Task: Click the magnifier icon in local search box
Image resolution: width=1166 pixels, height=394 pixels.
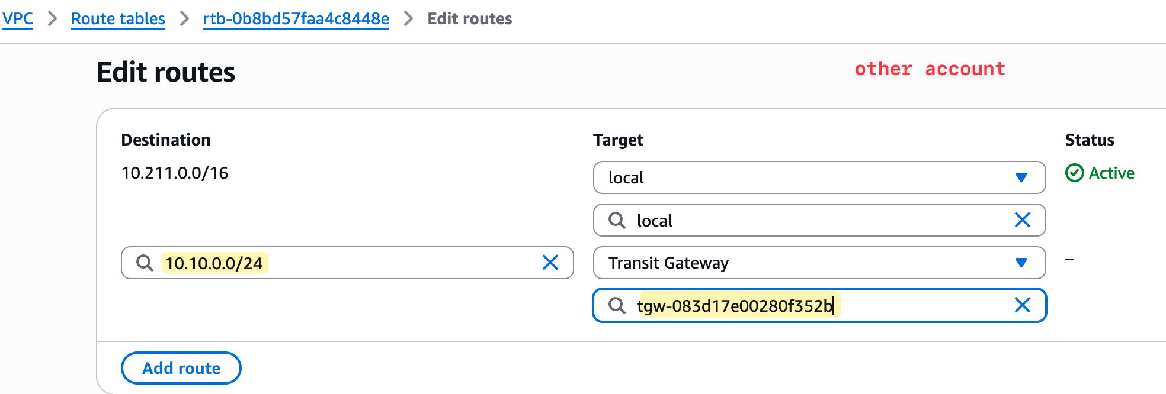Action: tap(617, 220)
